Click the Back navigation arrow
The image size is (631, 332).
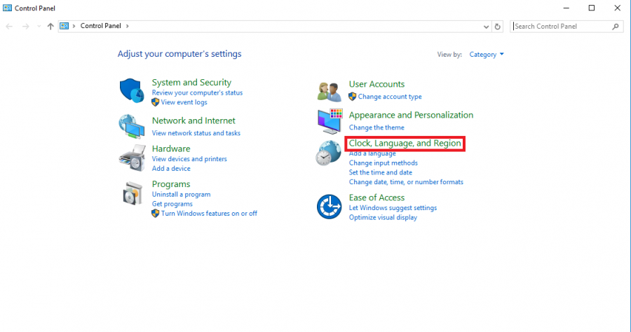[x=9, y=27]
